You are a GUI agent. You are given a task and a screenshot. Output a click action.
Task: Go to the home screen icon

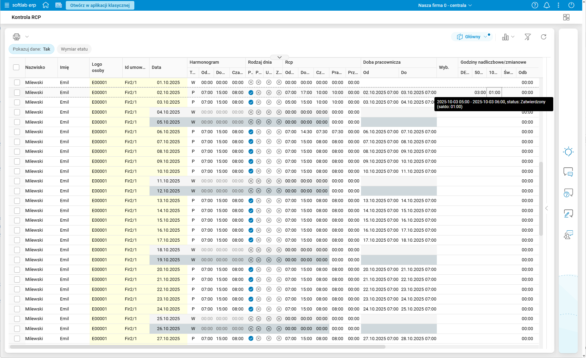click(45, 5)
